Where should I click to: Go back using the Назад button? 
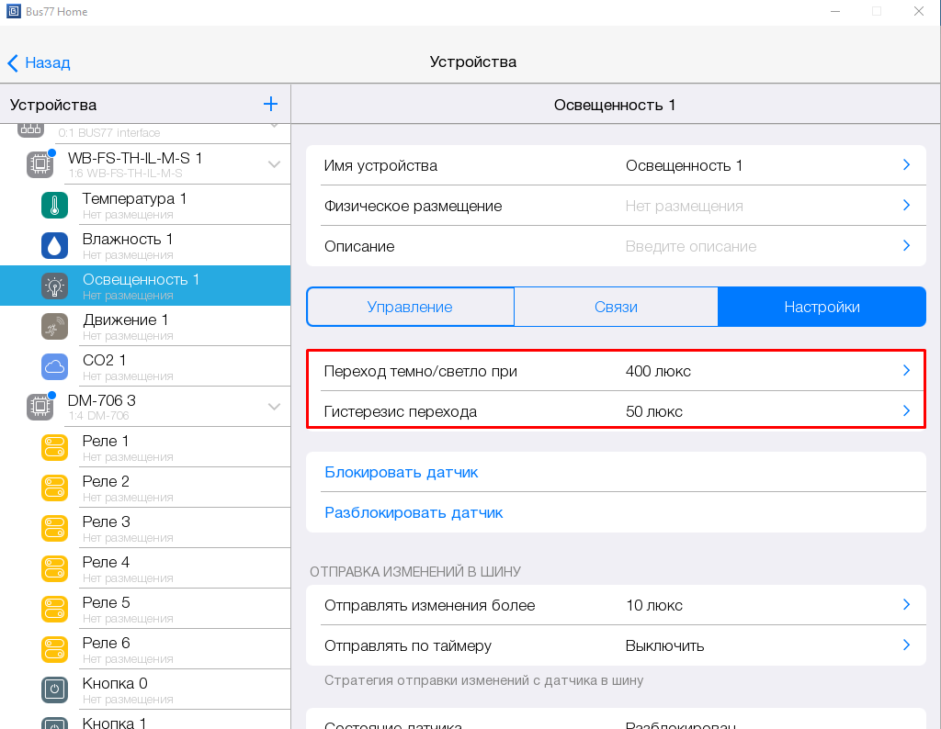[x=39, y=62]
